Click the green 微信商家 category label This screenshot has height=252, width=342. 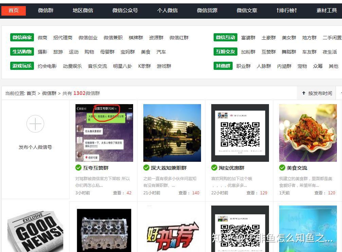click(x=22, y=37)
